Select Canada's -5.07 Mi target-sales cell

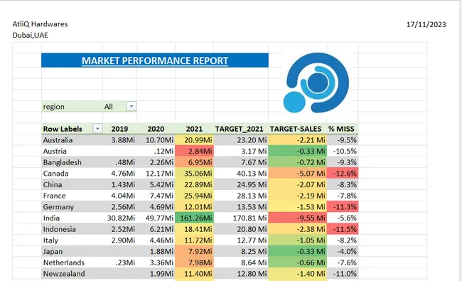pyautogui.click(x=298, y=174)
